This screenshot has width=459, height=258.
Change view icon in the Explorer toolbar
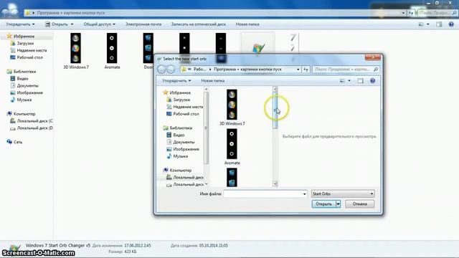[421, 24]
